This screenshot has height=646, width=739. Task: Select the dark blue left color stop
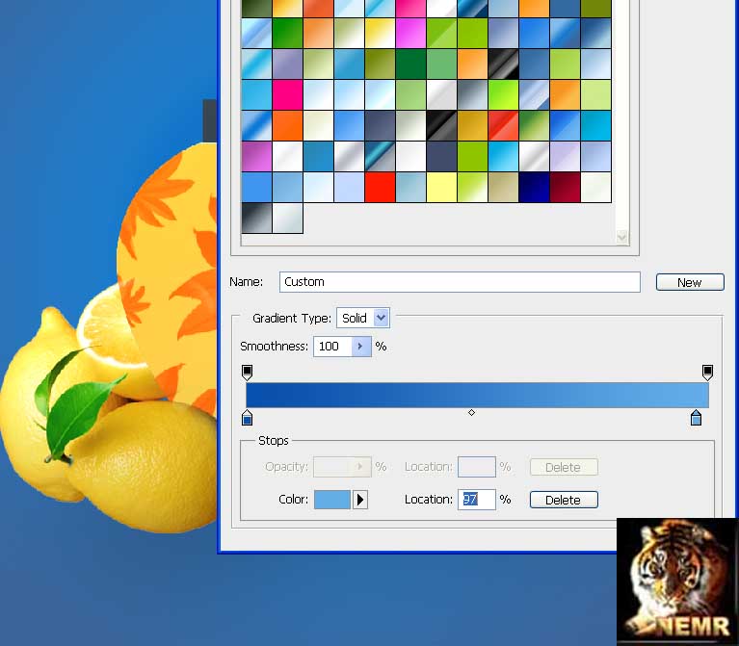[247, 418]
